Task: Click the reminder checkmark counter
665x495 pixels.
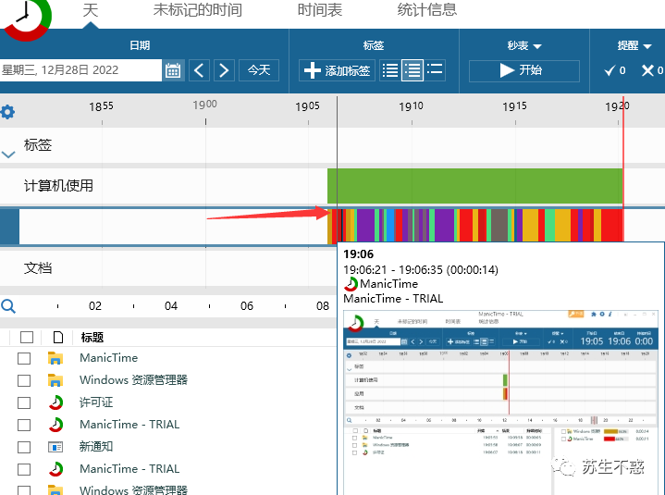Action: (x=614, y=70)
